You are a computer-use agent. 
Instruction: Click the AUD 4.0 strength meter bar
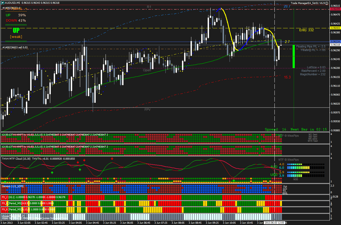click(306, 164)
